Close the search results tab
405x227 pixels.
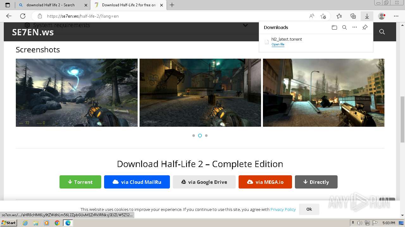point(86,5)
